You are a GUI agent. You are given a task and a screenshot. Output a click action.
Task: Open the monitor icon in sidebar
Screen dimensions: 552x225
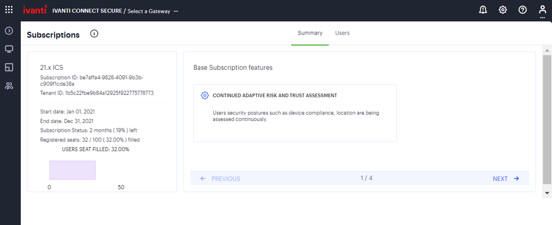9,49
